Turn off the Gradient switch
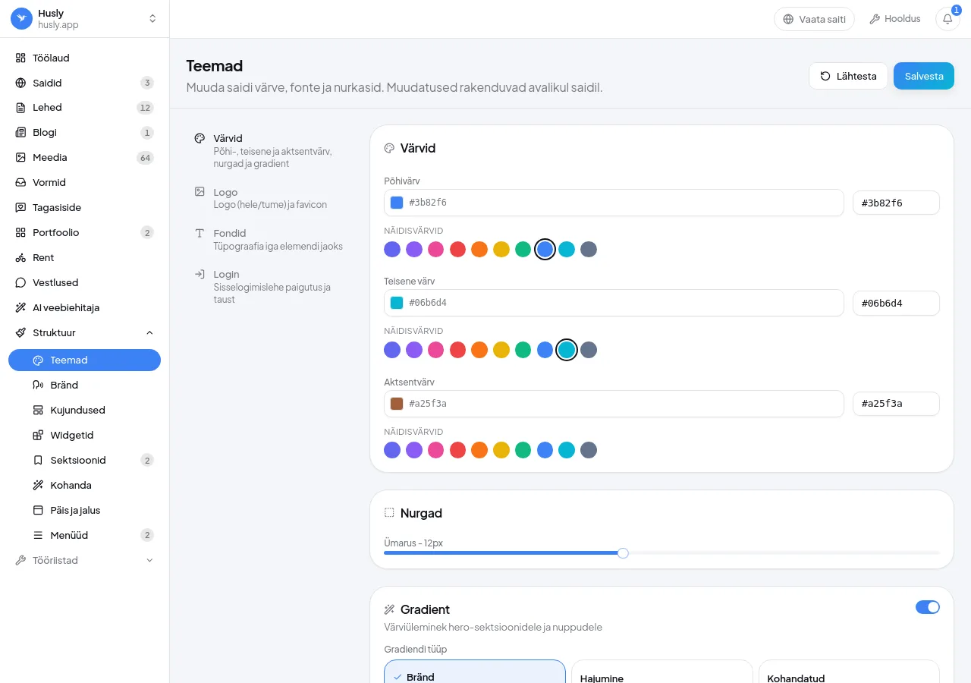Screen dimensions: 971x683 pyautogui.click(x=928, y=607)
